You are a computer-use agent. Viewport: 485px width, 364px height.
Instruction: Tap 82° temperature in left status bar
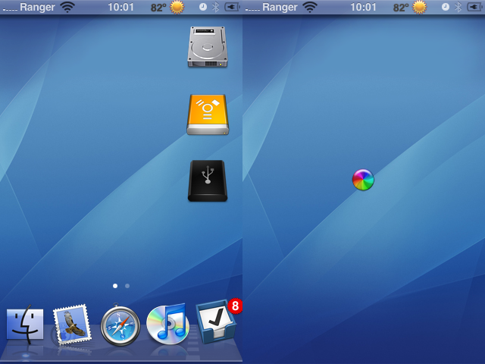pyautogui.click(x=158, y=7)
